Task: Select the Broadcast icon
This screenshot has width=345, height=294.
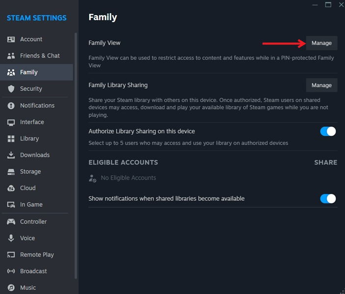Action: (11, 271)
